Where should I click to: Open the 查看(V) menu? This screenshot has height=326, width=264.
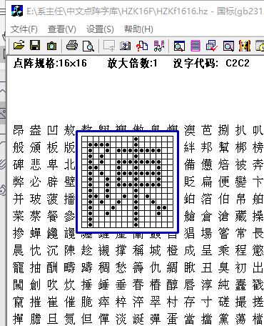point(62,29)
